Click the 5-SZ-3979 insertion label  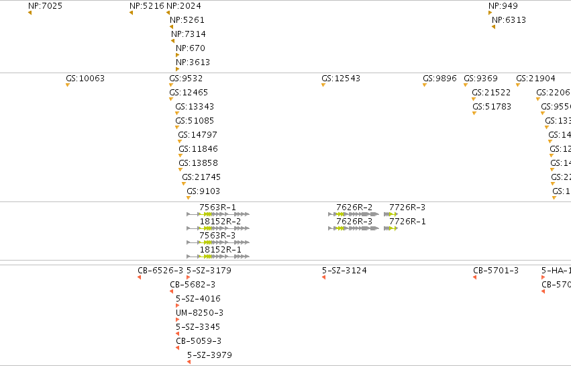(210, 355)
